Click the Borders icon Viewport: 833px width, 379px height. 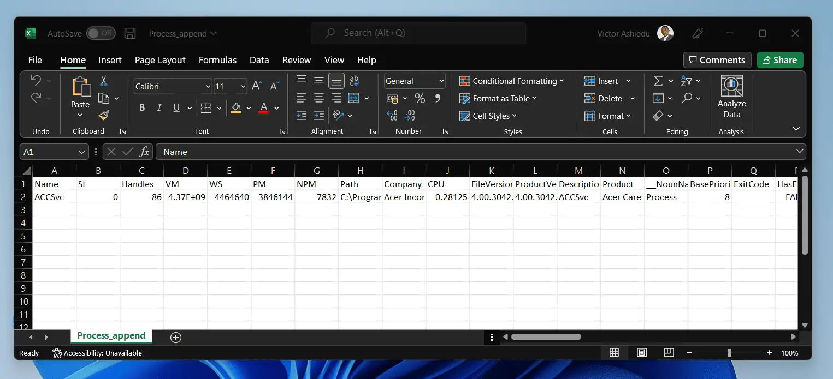pyautogui.click(x=206, y=107)
